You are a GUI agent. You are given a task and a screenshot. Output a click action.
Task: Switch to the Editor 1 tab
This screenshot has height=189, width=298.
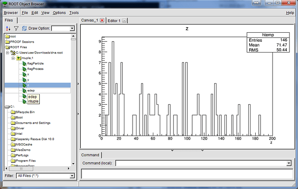pyautogui.click(x=114, y=21)
